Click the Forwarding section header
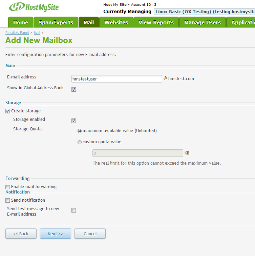255x256 pixels. pyautogui.click(x=17, y=178)
